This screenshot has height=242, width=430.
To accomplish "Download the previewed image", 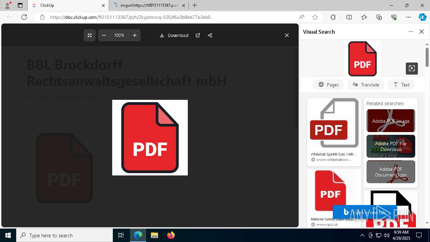I will pyautogui.click(x=174, y=35).
